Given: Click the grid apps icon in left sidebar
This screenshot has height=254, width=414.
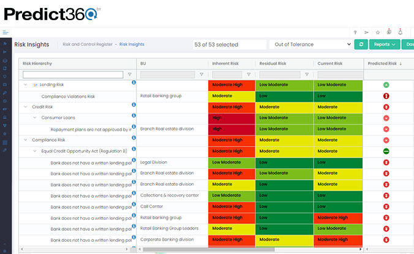Looking at the screenshot, I should click(x=5, y=143).
